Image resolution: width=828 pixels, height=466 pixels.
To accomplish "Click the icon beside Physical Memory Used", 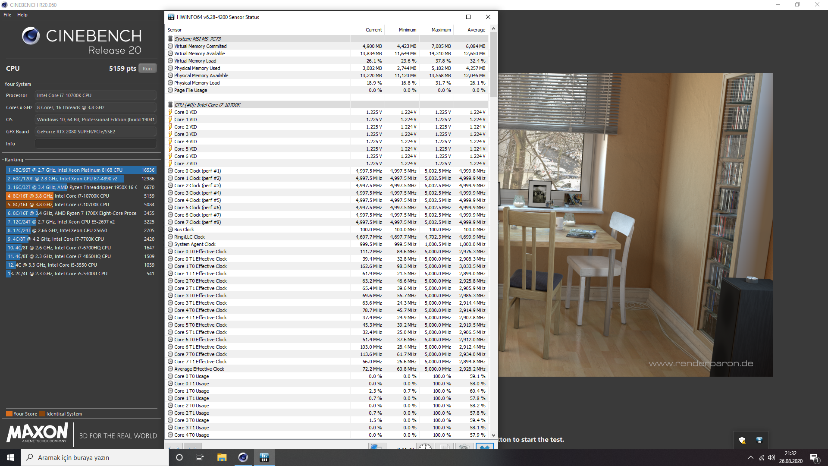I will click(x=170, y=68).
